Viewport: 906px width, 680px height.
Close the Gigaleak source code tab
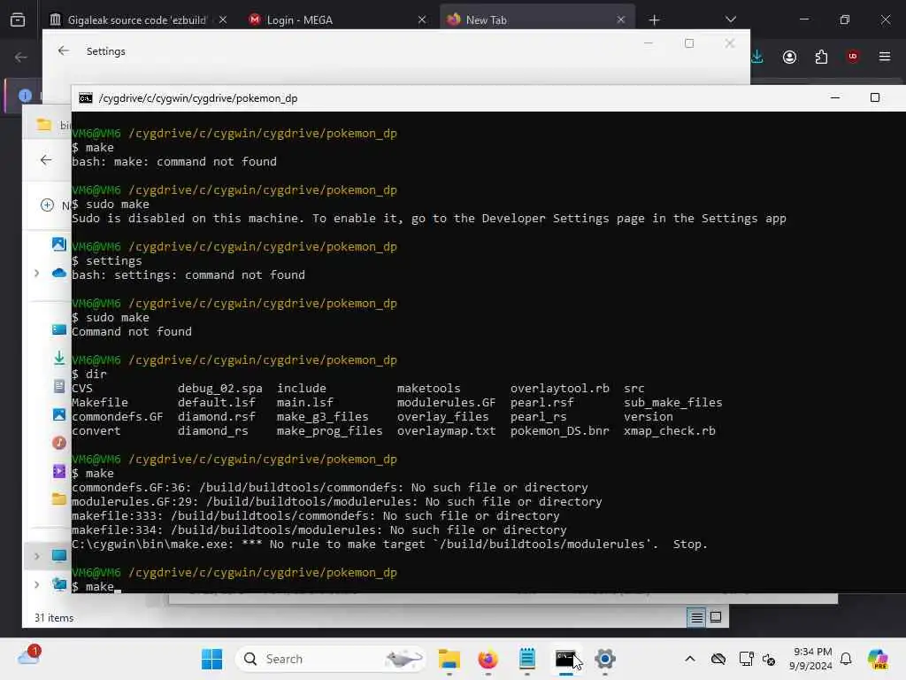pos(223,20)
